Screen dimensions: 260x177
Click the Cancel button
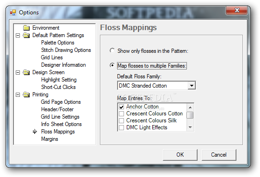pyautogui.click(x=219, y=155)
